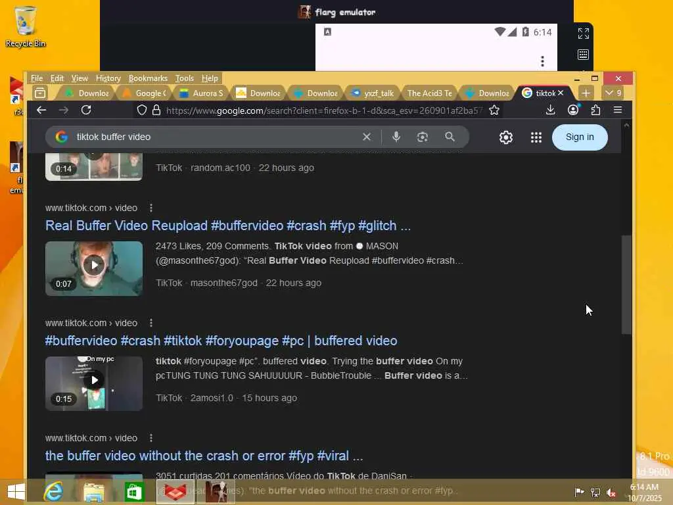Toggle fullscreen in the flarg emulator window
Image resolution: width=673 pixels, height=505 pixels.
tap(584, 33)
